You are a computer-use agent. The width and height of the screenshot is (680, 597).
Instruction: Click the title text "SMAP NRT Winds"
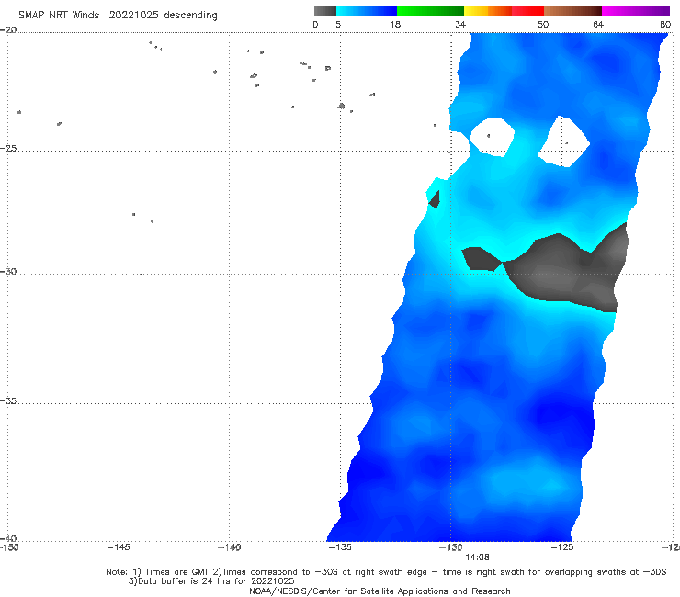[59, 15]
